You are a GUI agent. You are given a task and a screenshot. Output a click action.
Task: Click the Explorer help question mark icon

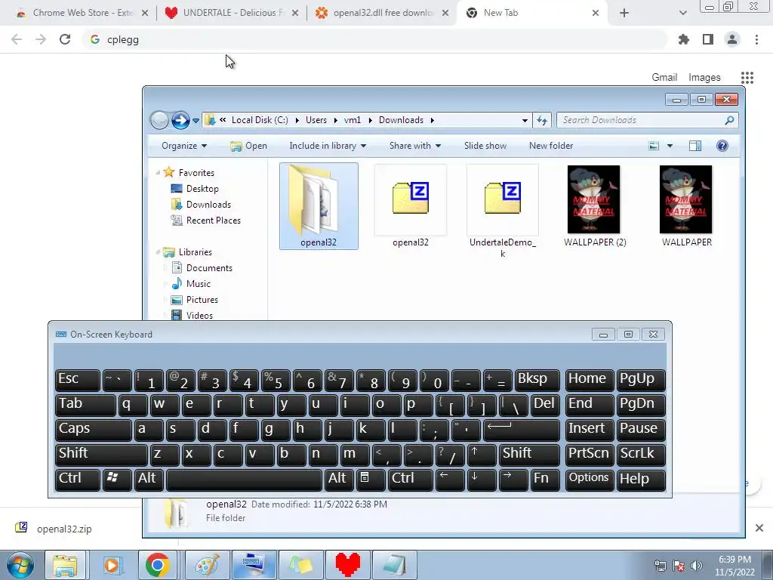pos(722,146)
